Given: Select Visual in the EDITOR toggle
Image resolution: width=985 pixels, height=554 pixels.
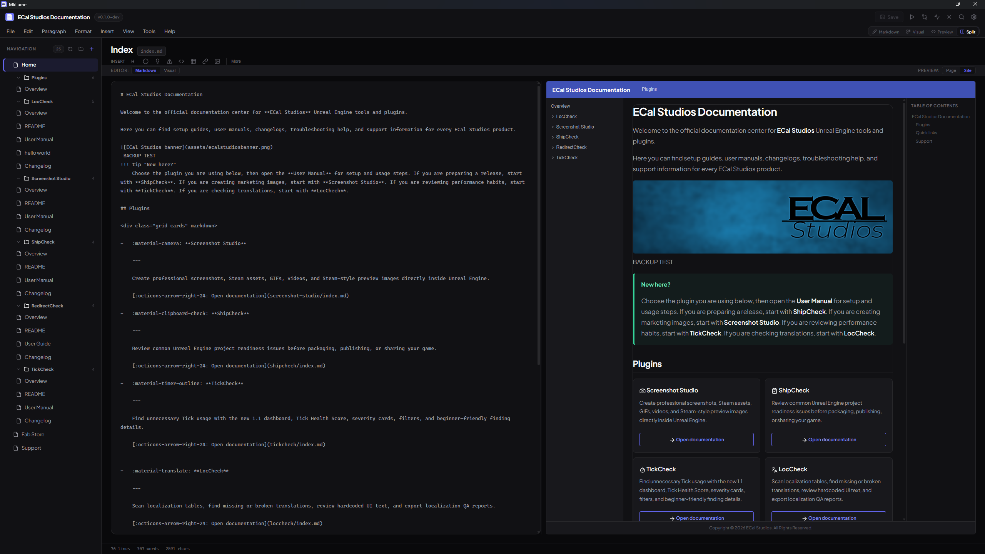Looking at the screenshot, I should click(x=170, y=70).
